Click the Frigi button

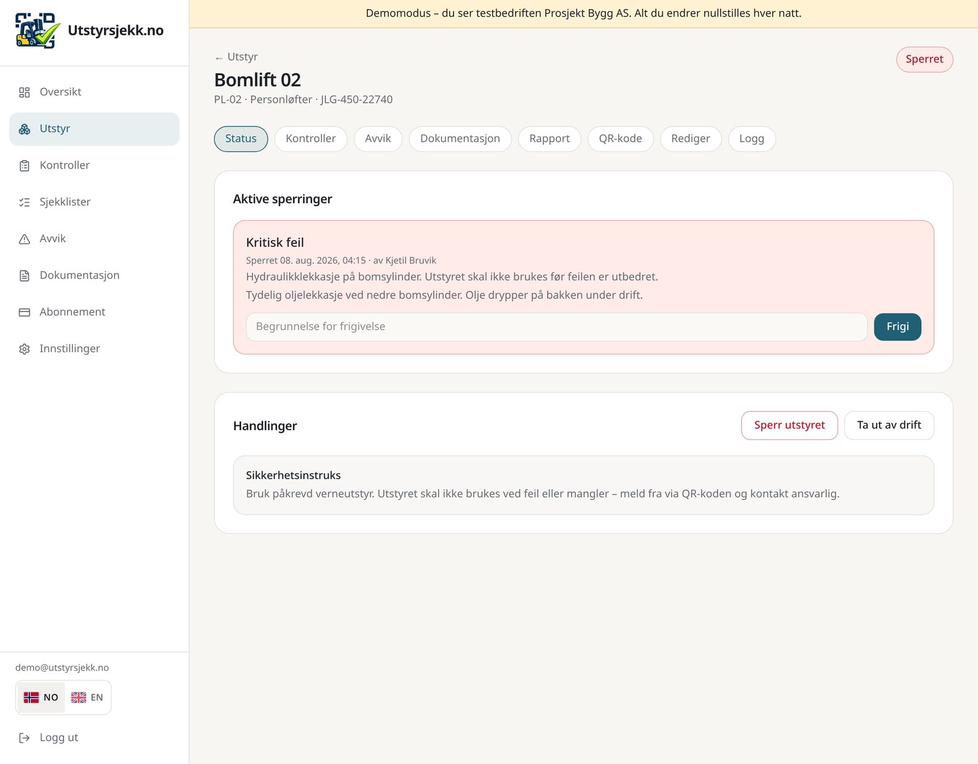(897, 326)
